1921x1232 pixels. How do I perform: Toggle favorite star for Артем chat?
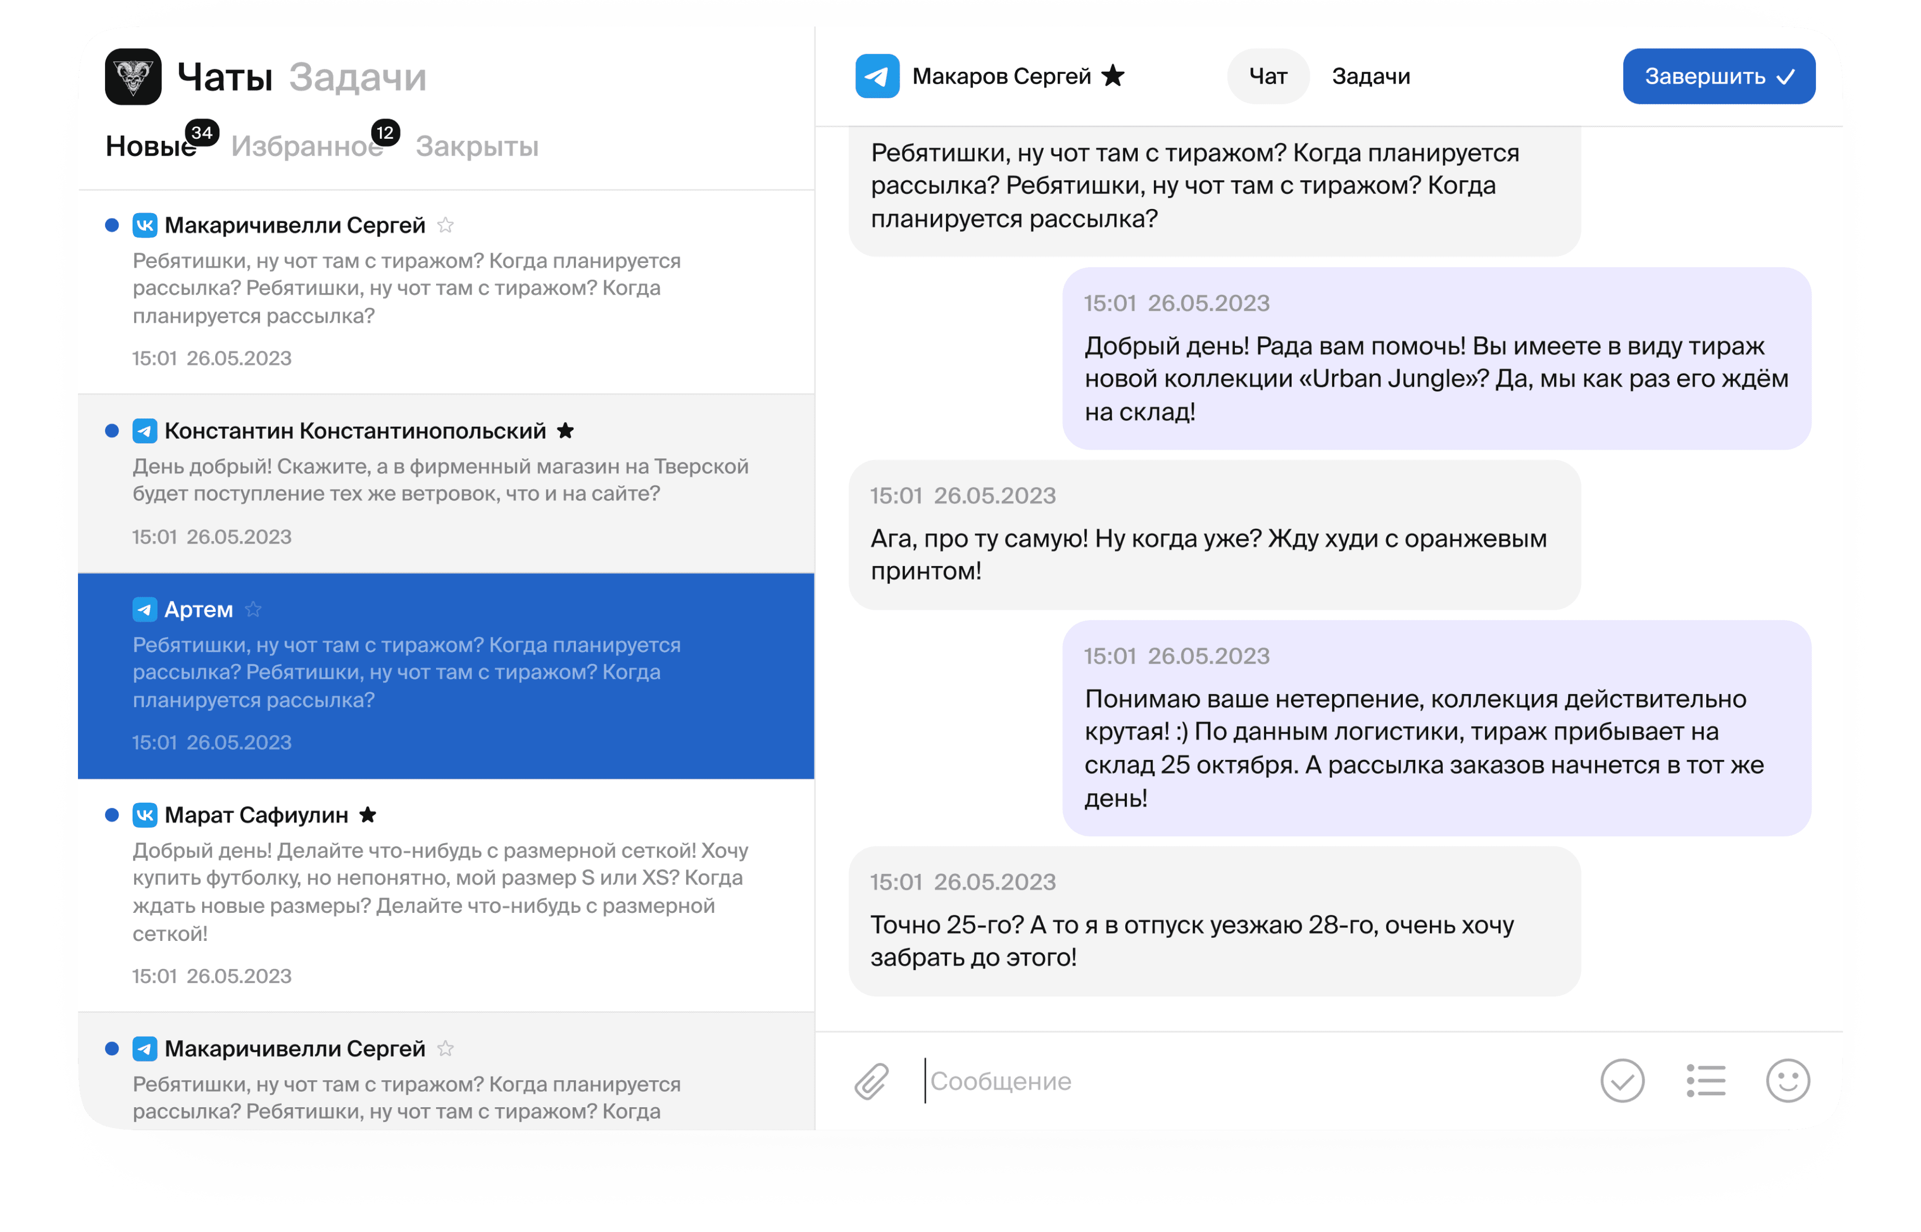(254, 610)
